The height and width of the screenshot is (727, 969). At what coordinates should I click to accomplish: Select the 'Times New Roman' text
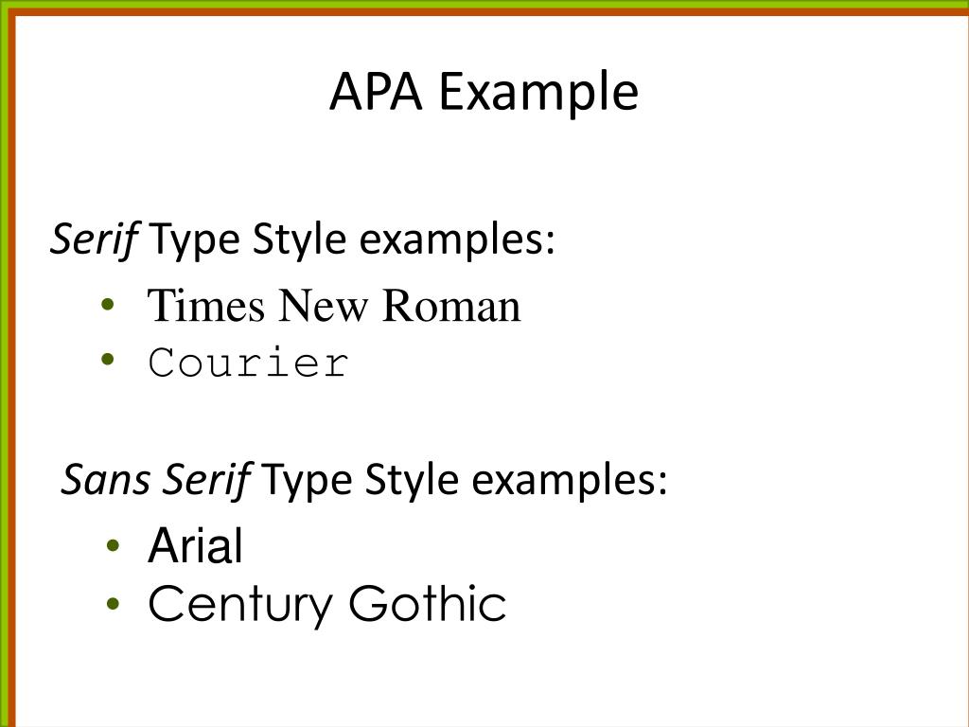pos(334,306)
